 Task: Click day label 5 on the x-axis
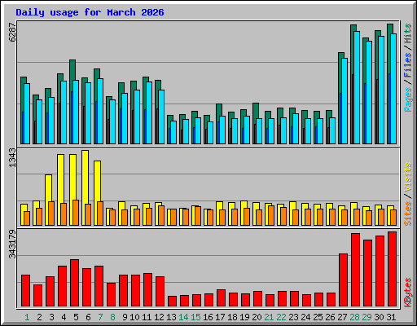(76, 317)
